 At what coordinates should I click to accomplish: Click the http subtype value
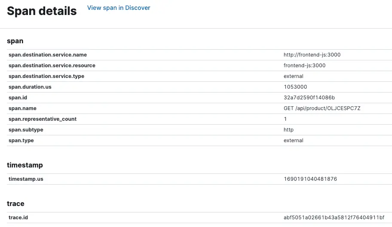pos(288,130)
